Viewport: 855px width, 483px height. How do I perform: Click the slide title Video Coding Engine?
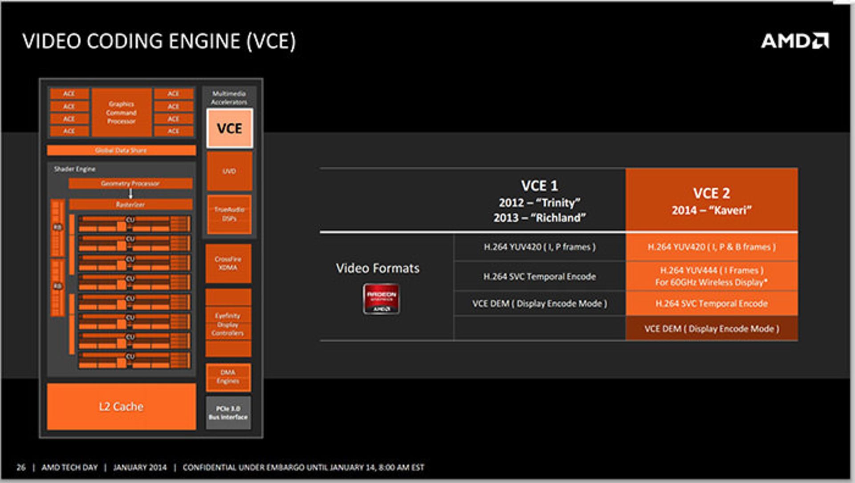[159, 41]
